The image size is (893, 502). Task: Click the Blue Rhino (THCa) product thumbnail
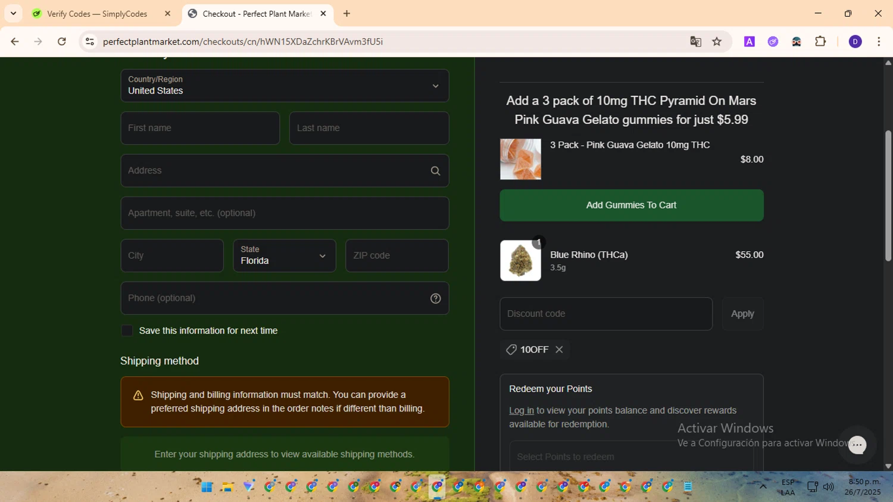[x=520, y=260]
